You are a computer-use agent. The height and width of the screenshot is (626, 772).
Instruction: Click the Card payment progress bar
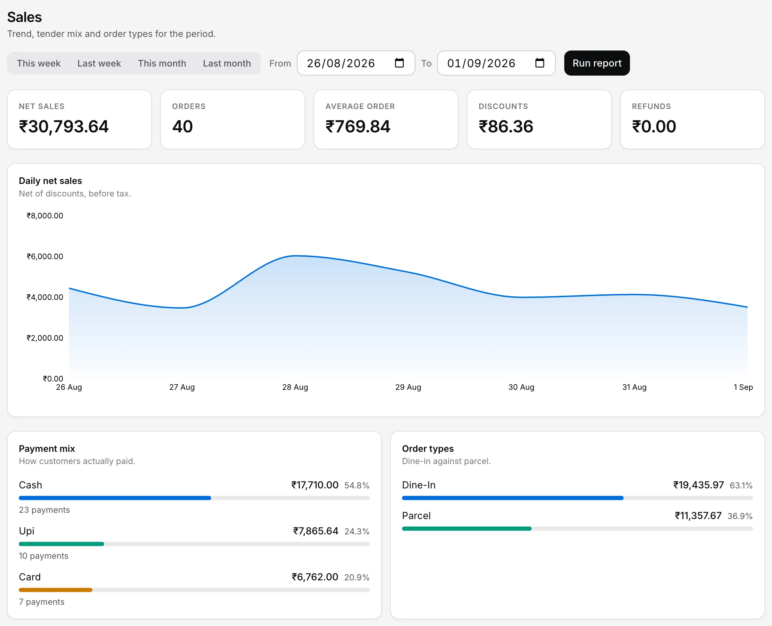(194, 590)
